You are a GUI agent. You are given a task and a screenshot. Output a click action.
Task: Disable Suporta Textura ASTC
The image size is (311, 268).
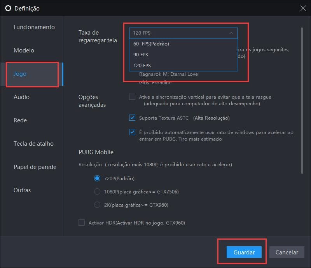132,118
